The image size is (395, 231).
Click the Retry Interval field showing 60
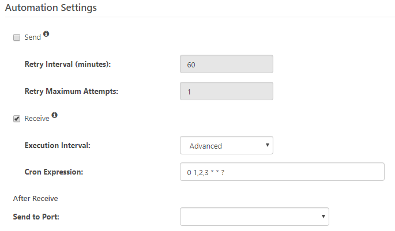pos(227,64)
